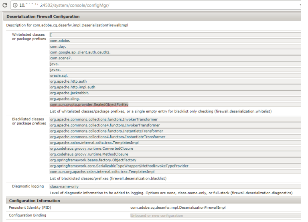The image size is (308, 222).
Task: Edit the collections4.functors.InvokerTransformer blacklist entry
Action: pyautogui.click(x=175, y=125)
